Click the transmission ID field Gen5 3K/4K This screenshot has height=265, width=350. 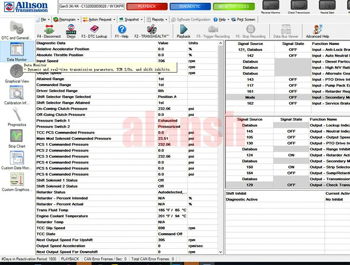(92, 6)
